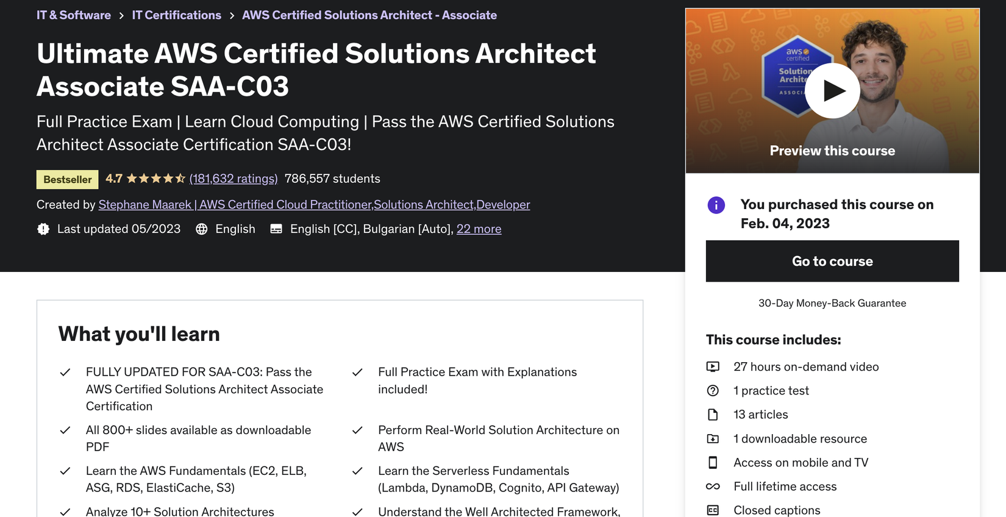Click the purple info icon

pos(716,205)
